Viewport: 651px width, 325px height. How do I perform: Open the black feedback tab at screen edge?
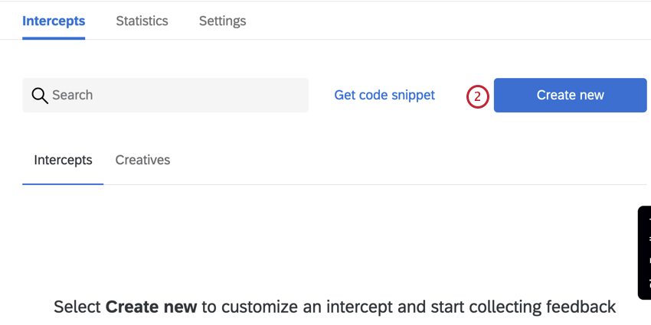644,252
